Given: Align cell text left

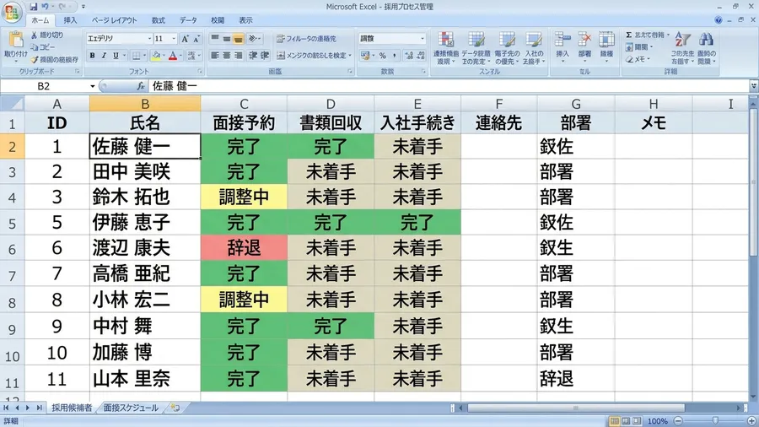Looking at the screenshot, I should click(215, 56).
